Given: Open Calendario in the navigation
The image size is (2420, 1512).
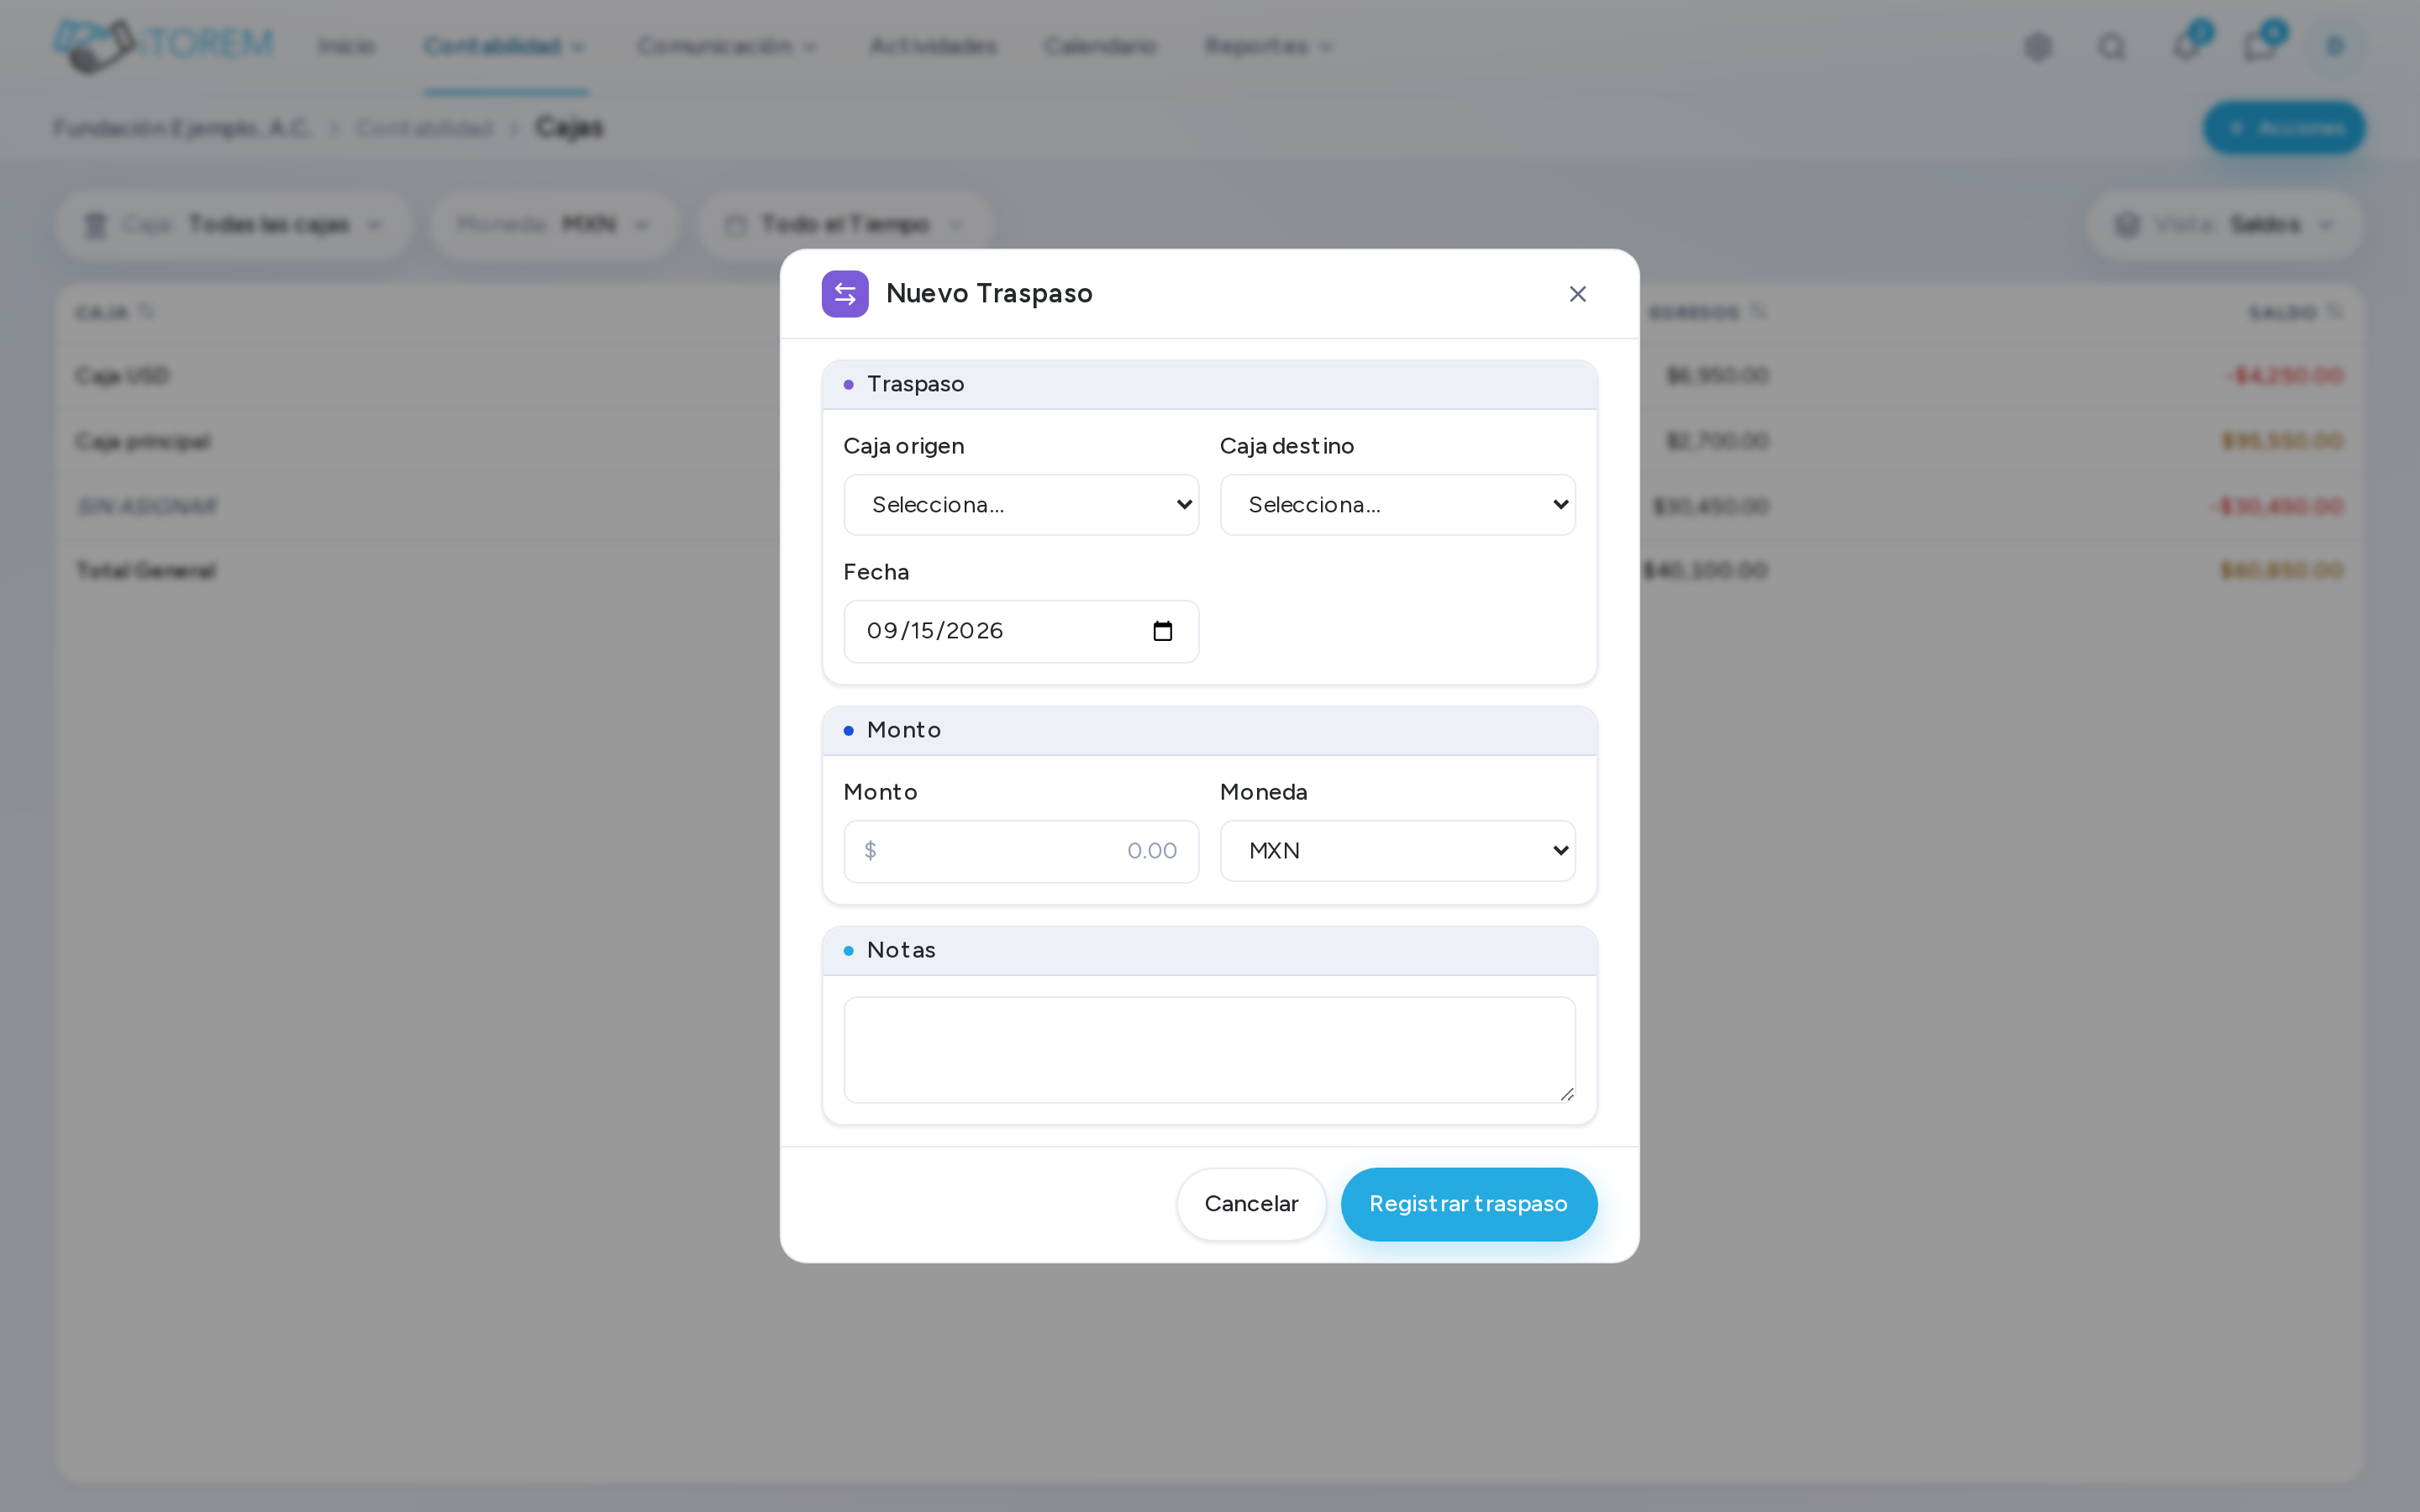Looking at the screenshot, I should click(1100, 46).
